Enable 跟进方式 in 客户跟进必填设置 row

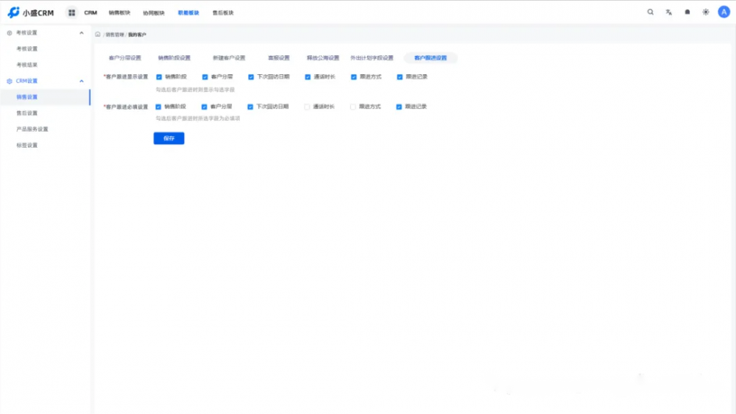coord(353,107)
